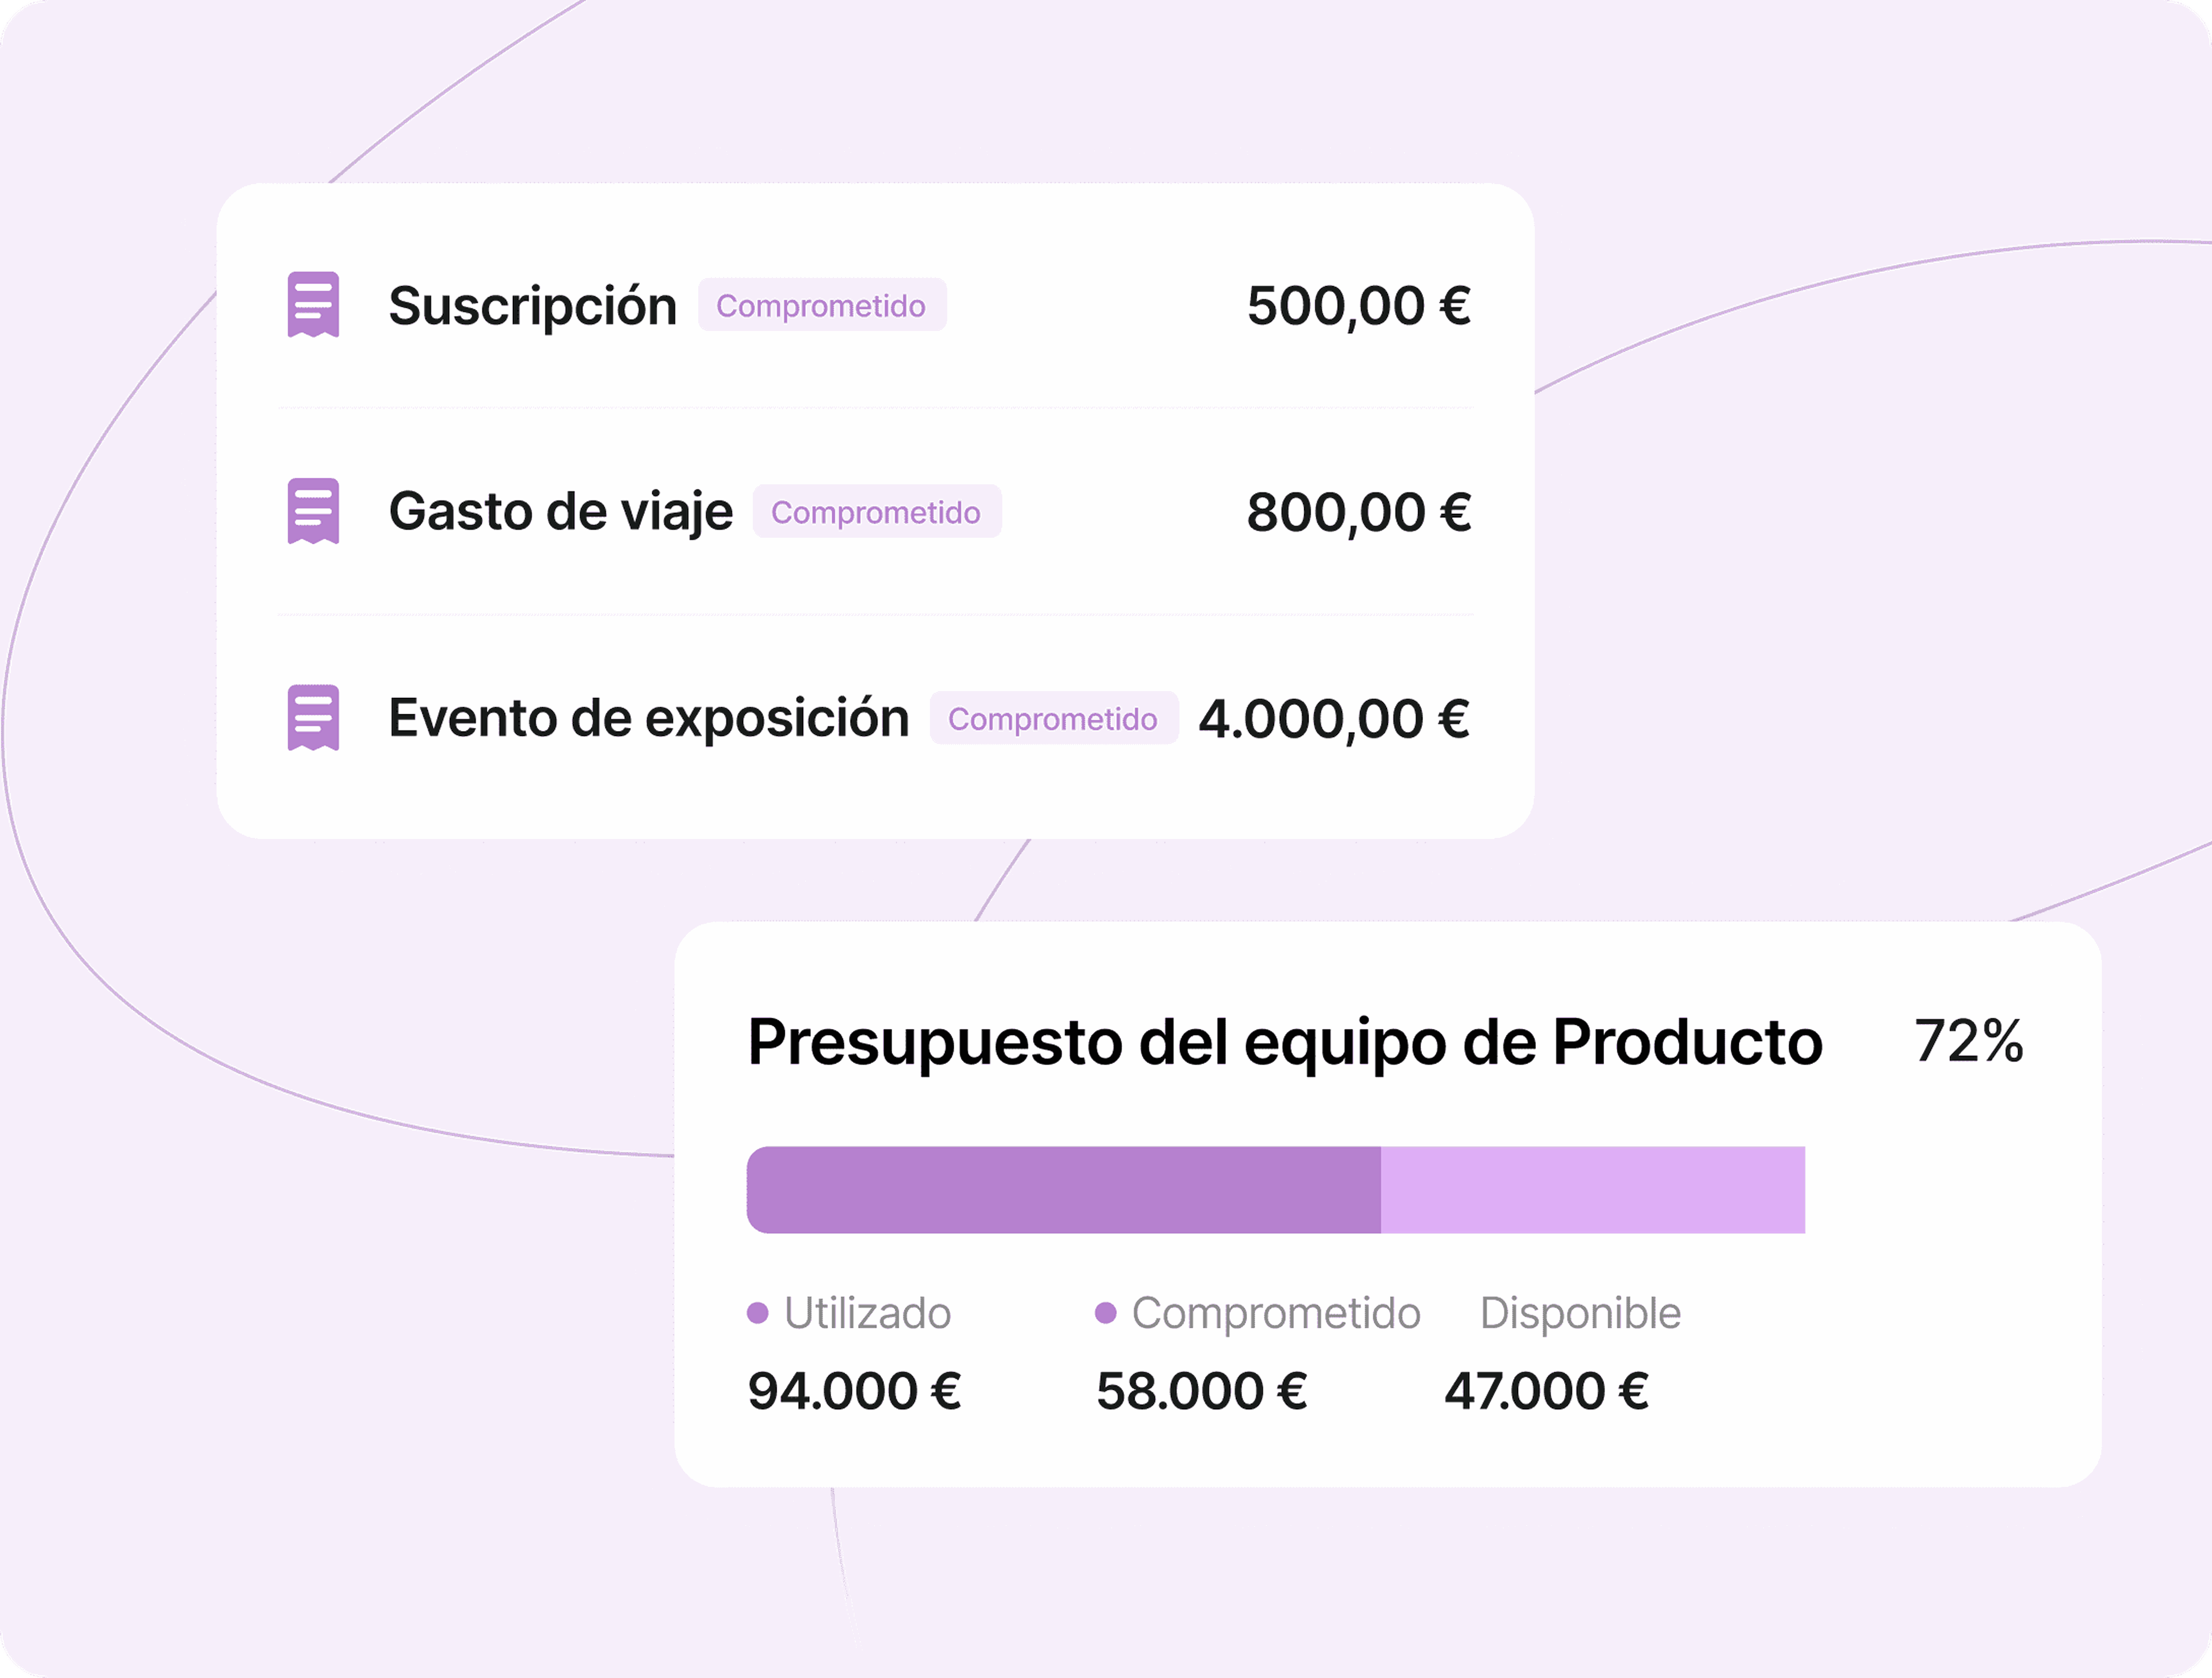Click the 72% budget percentage
The image size is (2212, 1678).
(1969, 1041)
